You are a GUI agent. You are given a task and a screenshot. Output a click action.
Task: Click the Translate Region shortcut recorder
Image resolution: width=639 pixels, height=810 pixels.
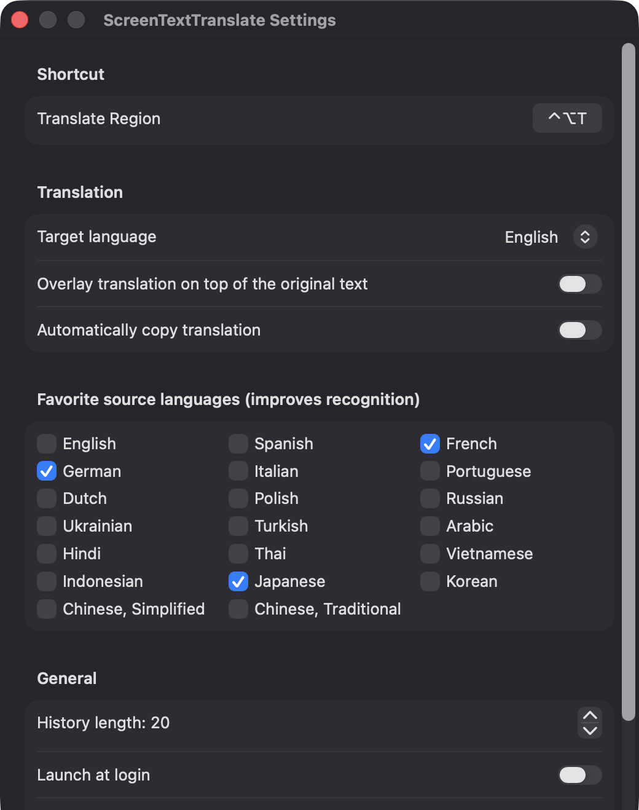click(x=567, y=118)
